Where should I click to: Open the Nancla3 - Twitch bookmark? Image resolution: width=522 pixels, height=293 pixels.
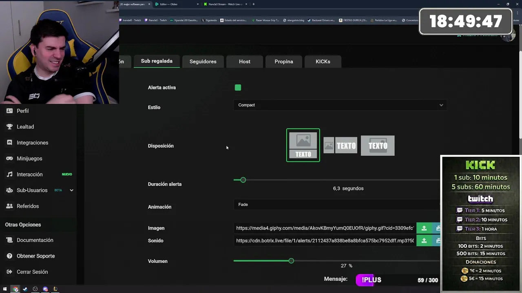(x=155, y=20)
